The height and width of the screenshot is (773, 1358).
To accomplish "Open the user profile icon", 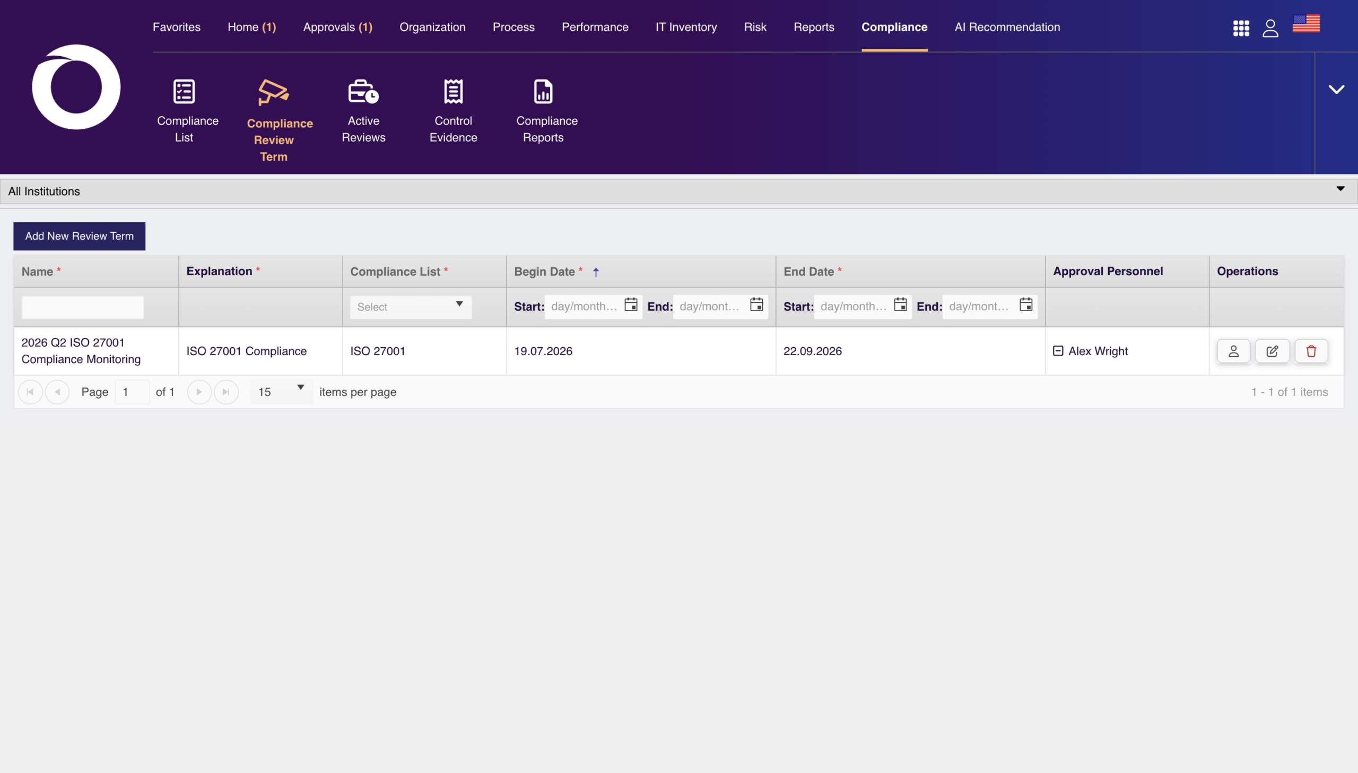I will (1270, 28).
